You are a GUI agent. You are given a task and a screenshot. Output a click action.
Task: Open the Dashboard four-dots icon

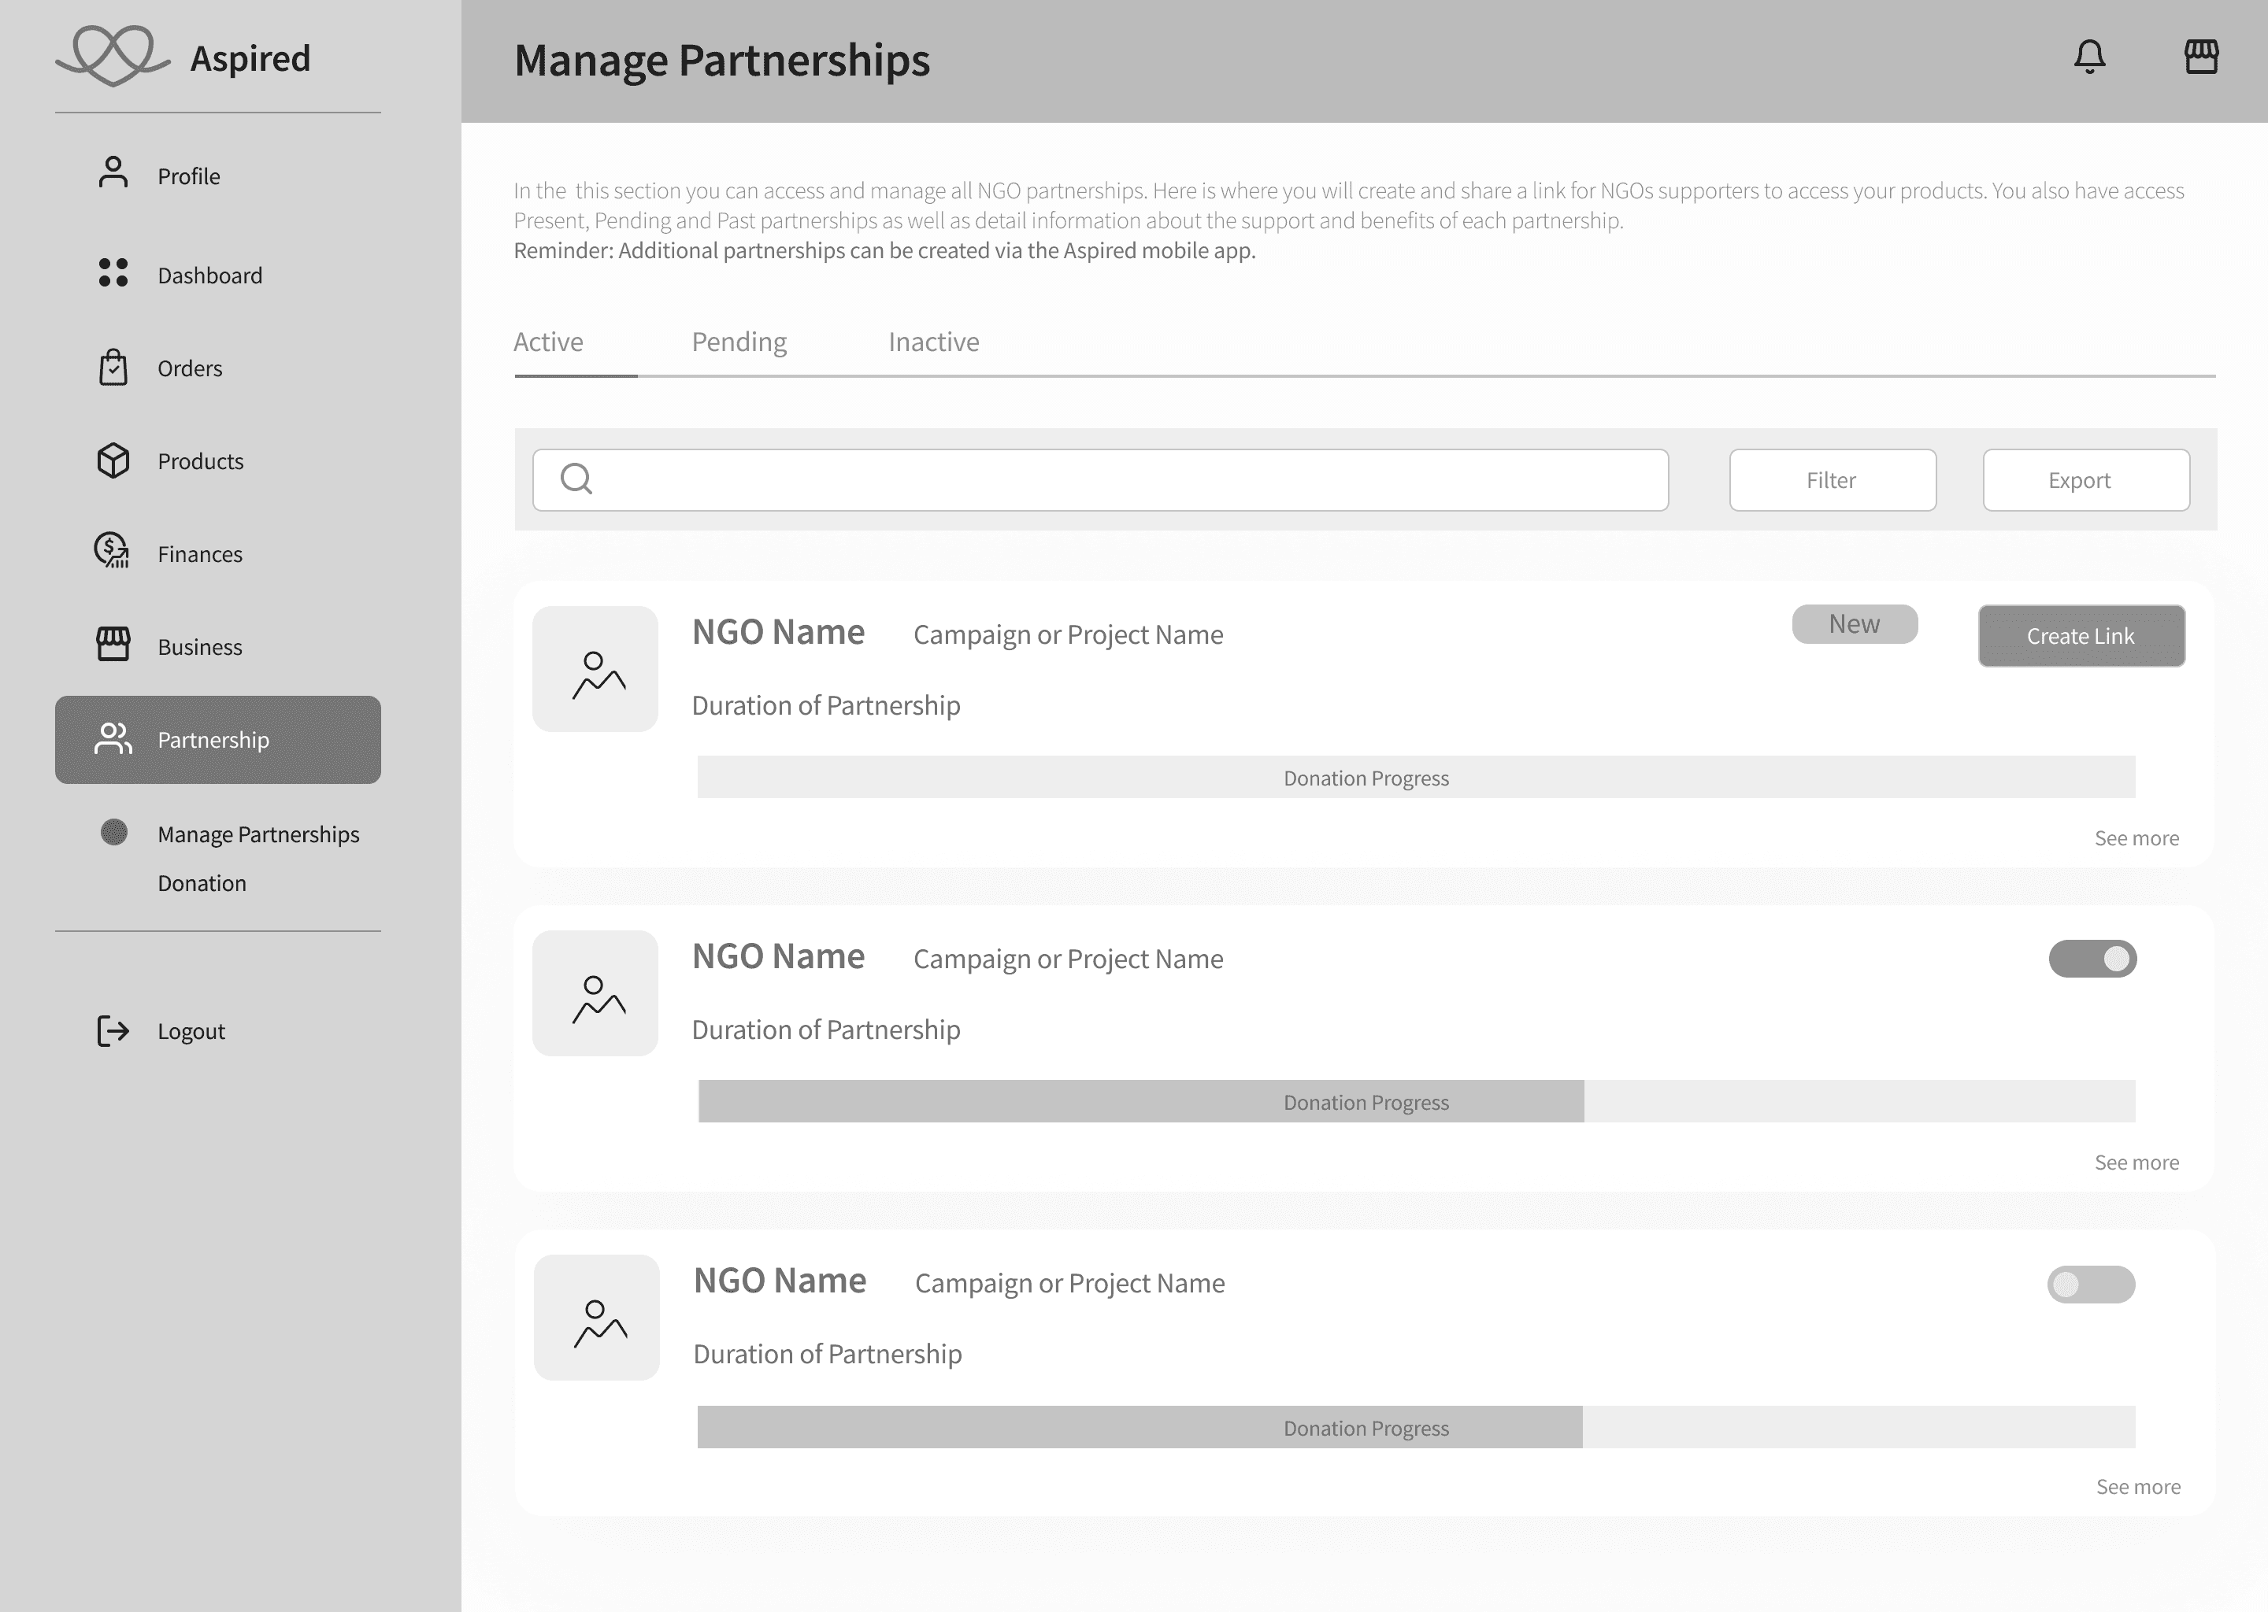click(x=113, y=273)
